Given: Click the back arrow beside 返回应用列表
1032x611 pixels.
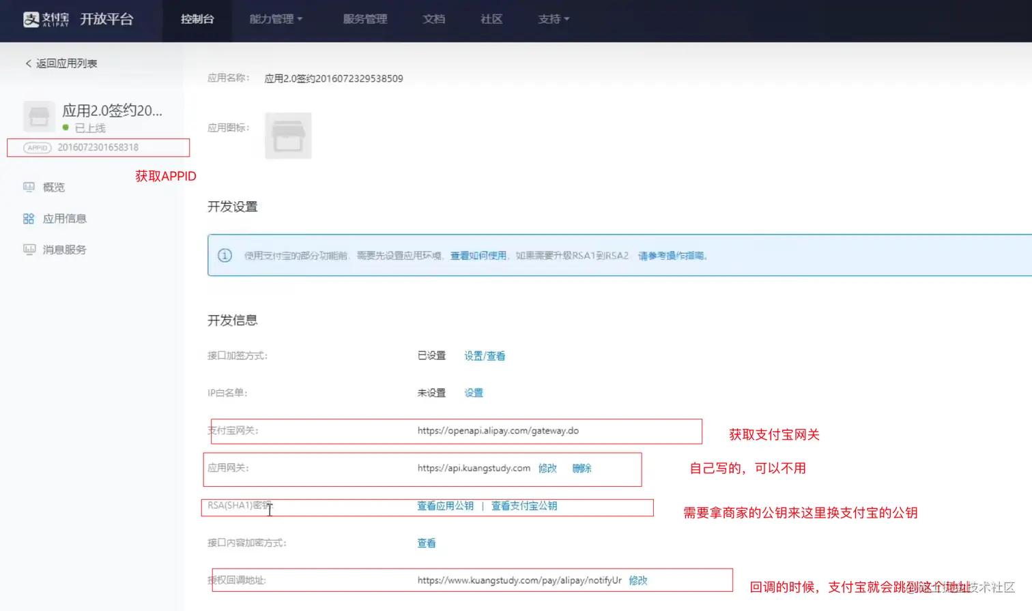Looking at the screenshot, I should point(28,63).
